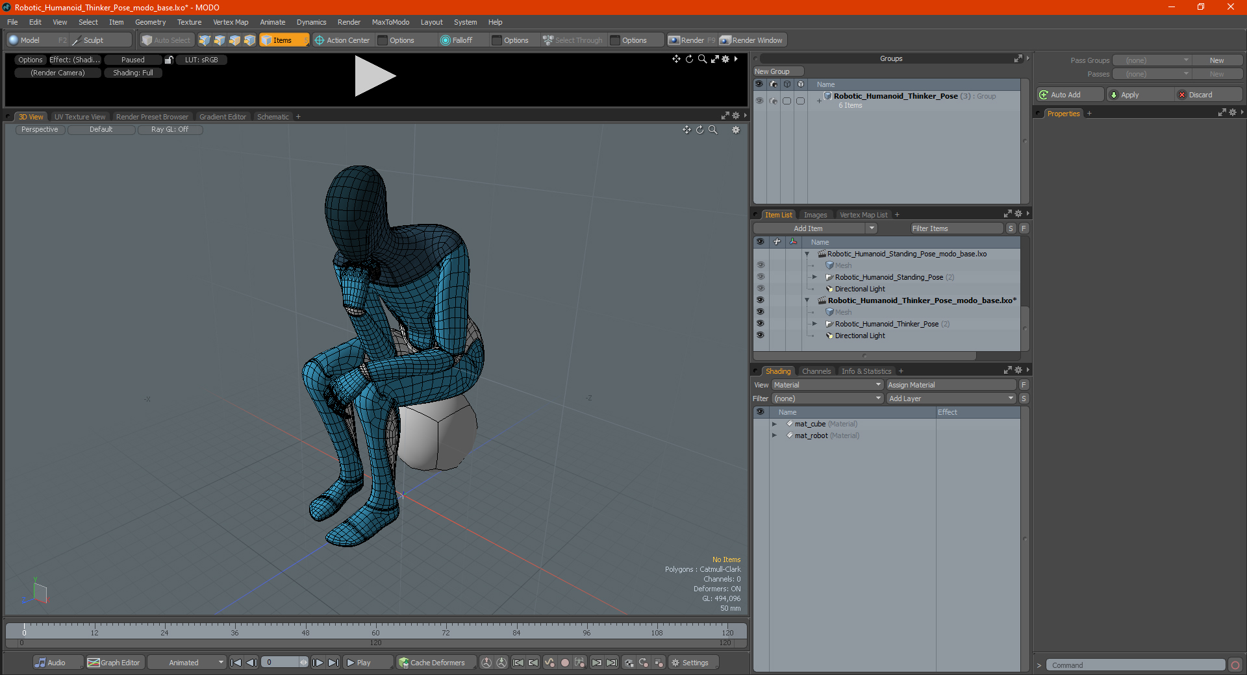The image size is (1247, 675).
Task: Open the Geometry menu
Action: (x=150, y=22)
